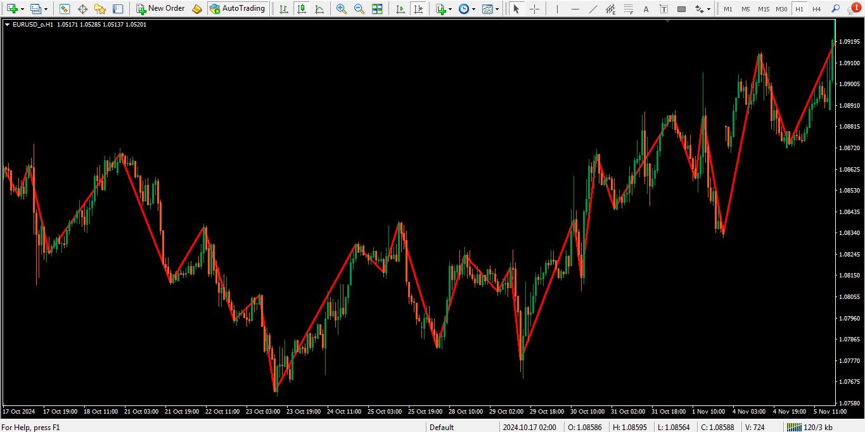This screenshot has height=432, width=865.
Task: Switch chart to bar chart mode
Action: coord(283,9)
